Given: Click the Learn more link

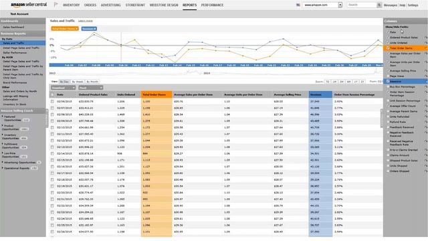Looking at the screenshot, I should (85, 21).
